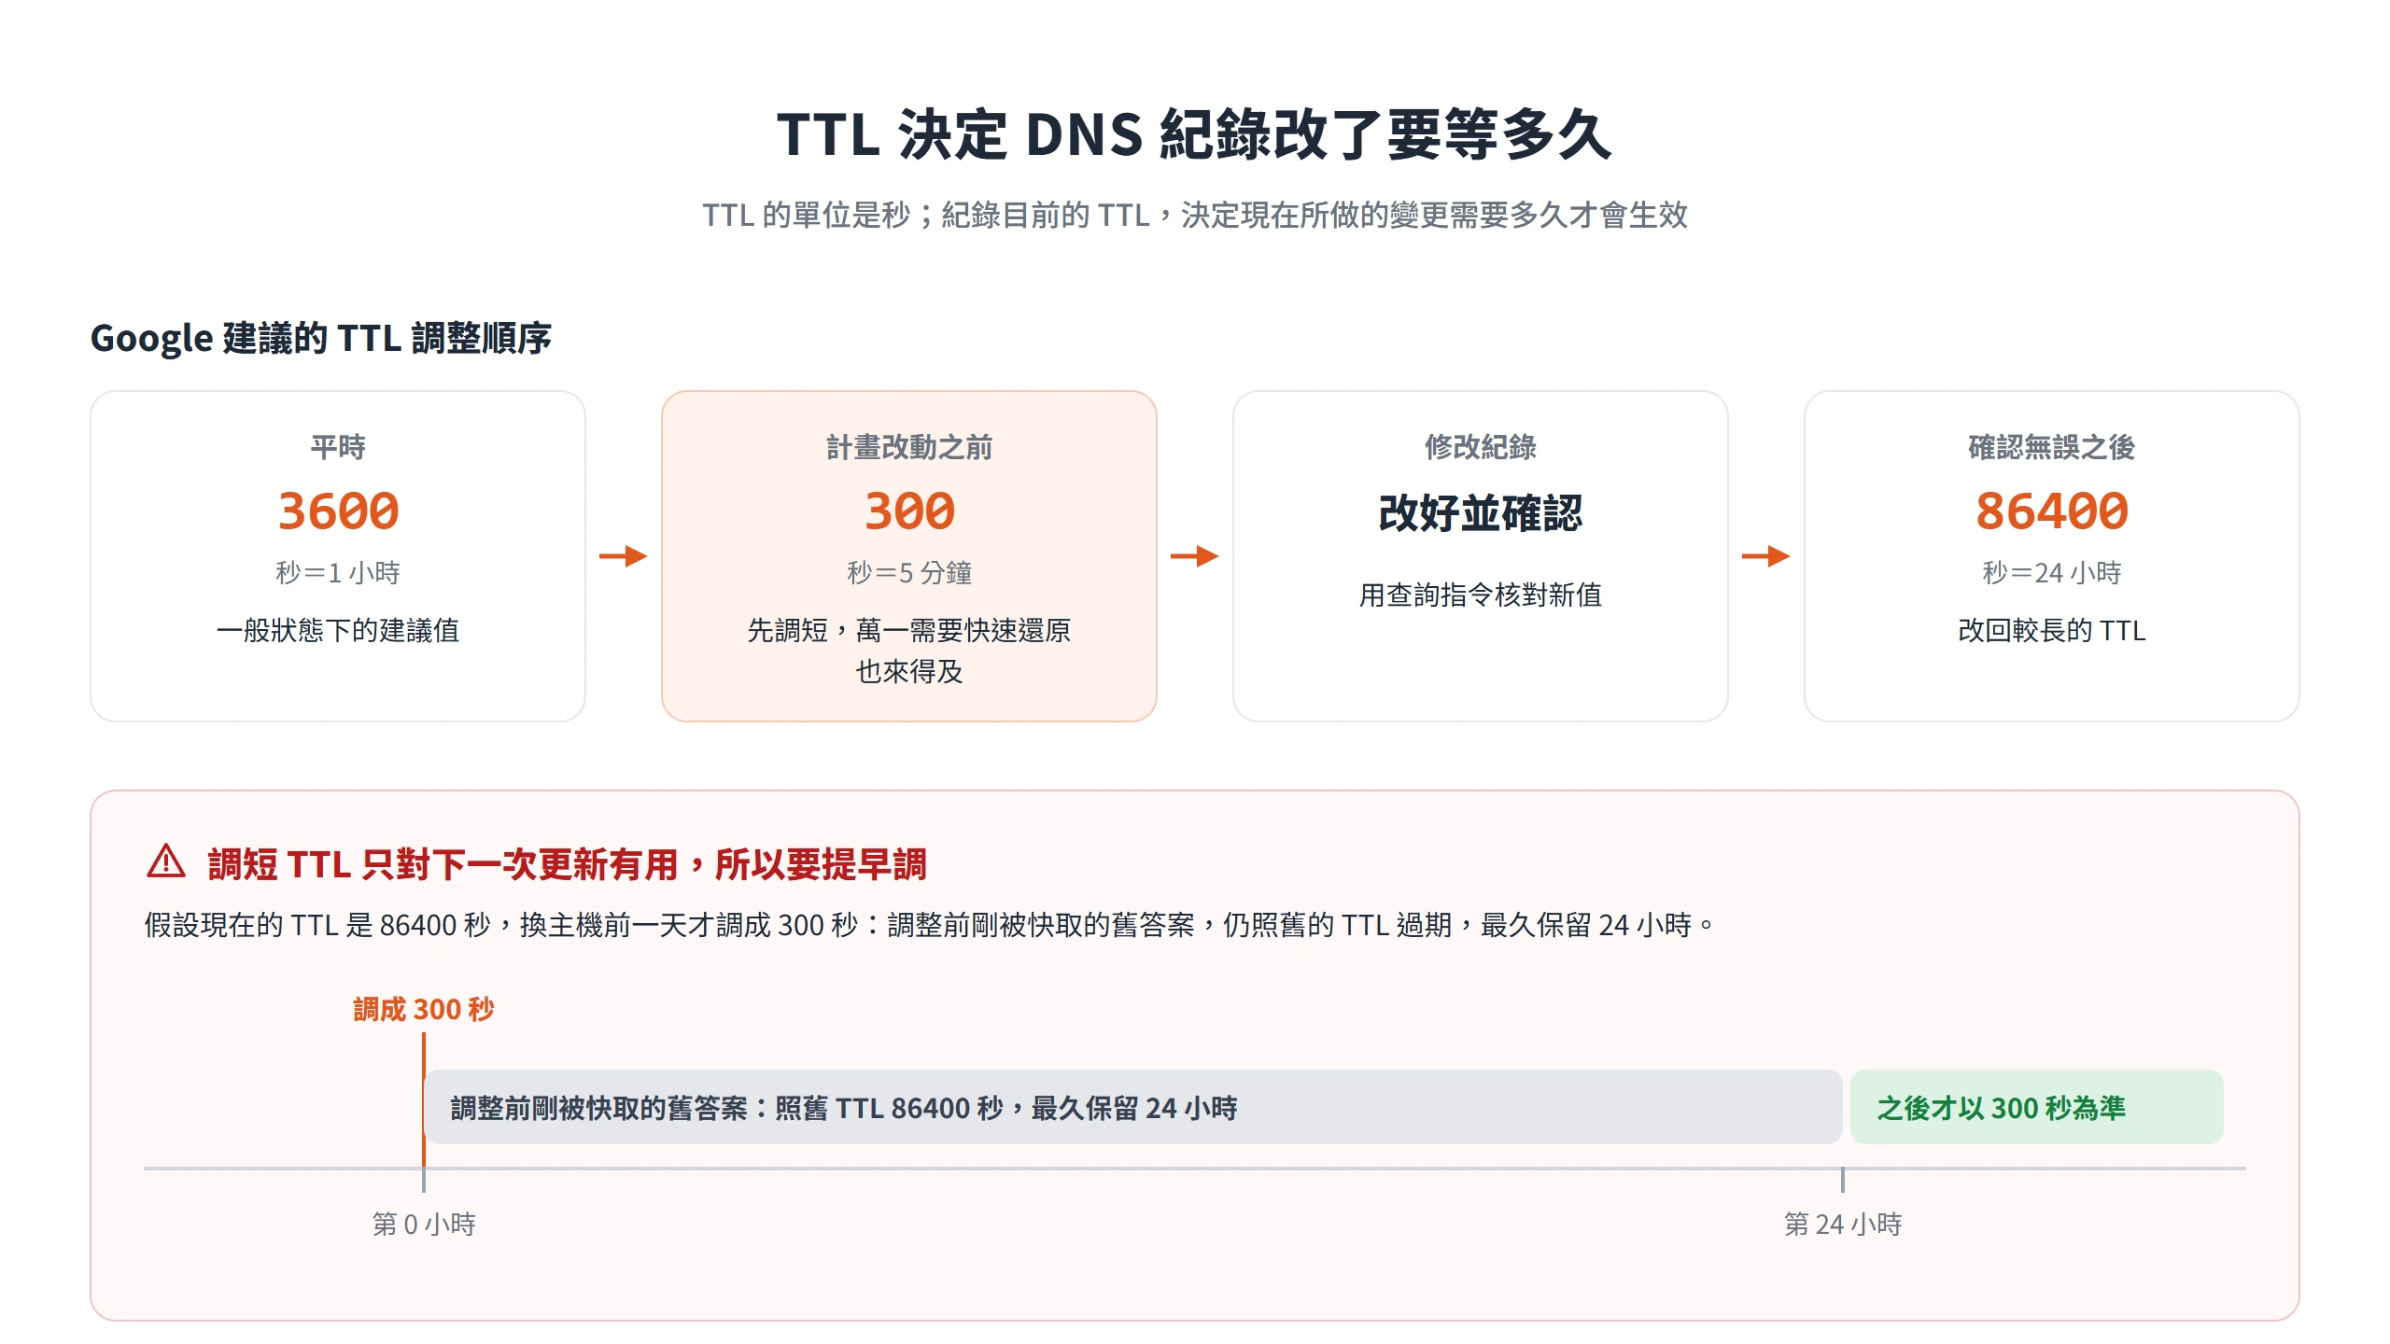Image resolution: width=2390 pixels, height=1344 pixels.
Task: Click the 「平時」 card label
Action: click(338, 447)
